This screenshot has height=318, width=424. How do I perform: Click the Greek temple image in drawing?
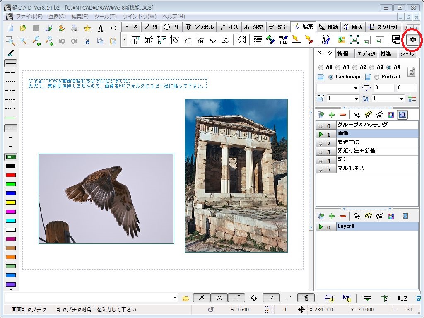click(x=236, y=176)
